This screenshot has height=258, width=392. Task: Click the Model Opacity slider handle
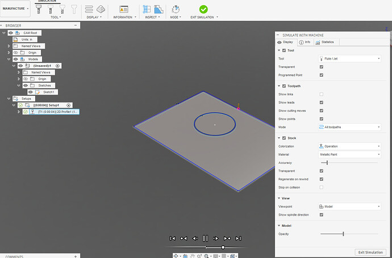(x=343, y=234)
